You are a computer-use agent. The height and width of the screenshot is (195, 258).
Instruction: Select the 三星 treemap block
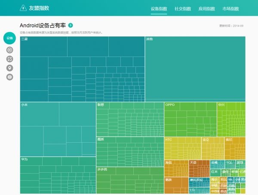[x=82, y=69]
